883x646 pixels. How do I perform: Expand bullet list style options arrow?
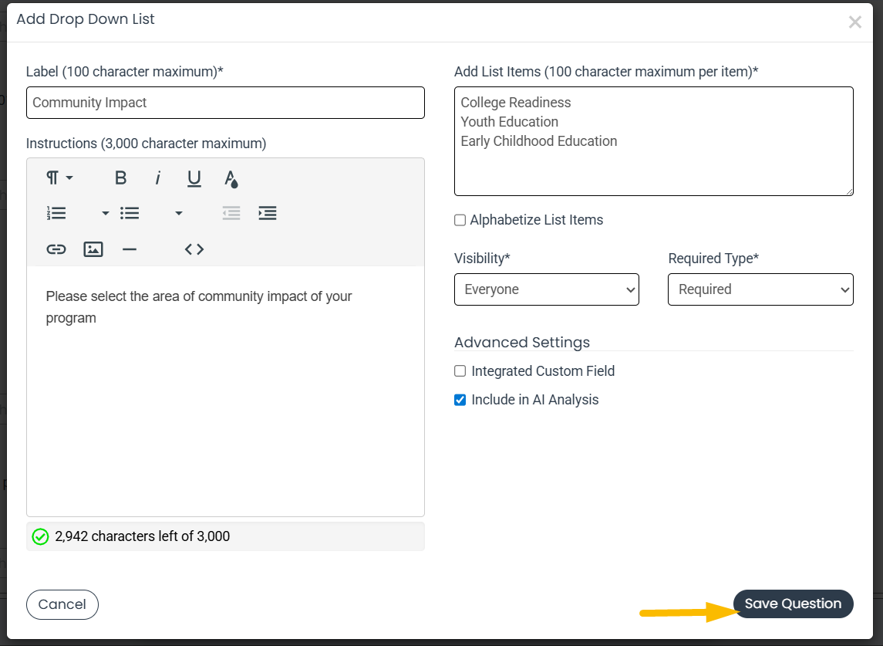[x=178, y=213]
